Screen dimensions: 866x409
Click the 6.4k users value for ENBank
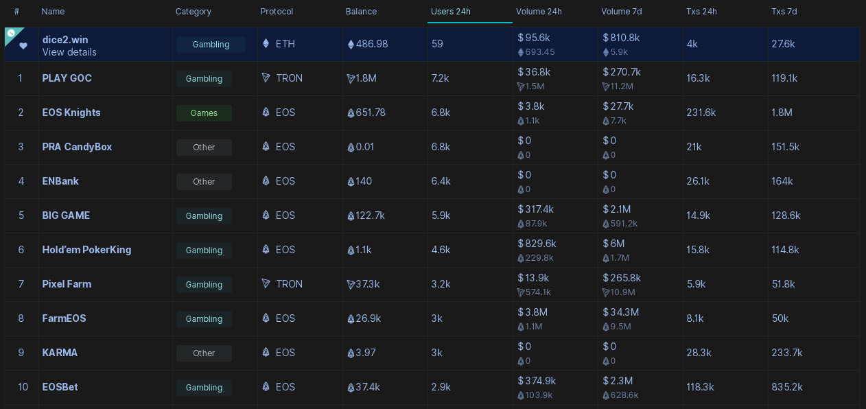click(x=441, y=181)
